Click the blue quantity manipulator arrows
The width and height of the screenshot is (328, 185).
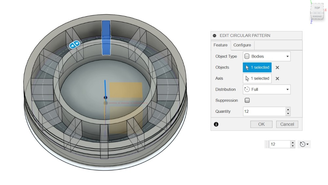coord(75,44)
